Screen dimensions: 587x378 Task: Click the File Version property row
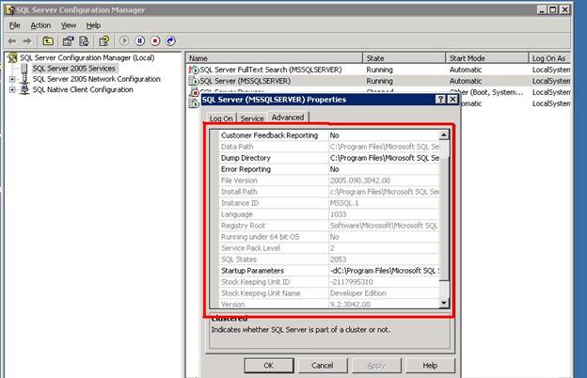coord(329,181)
